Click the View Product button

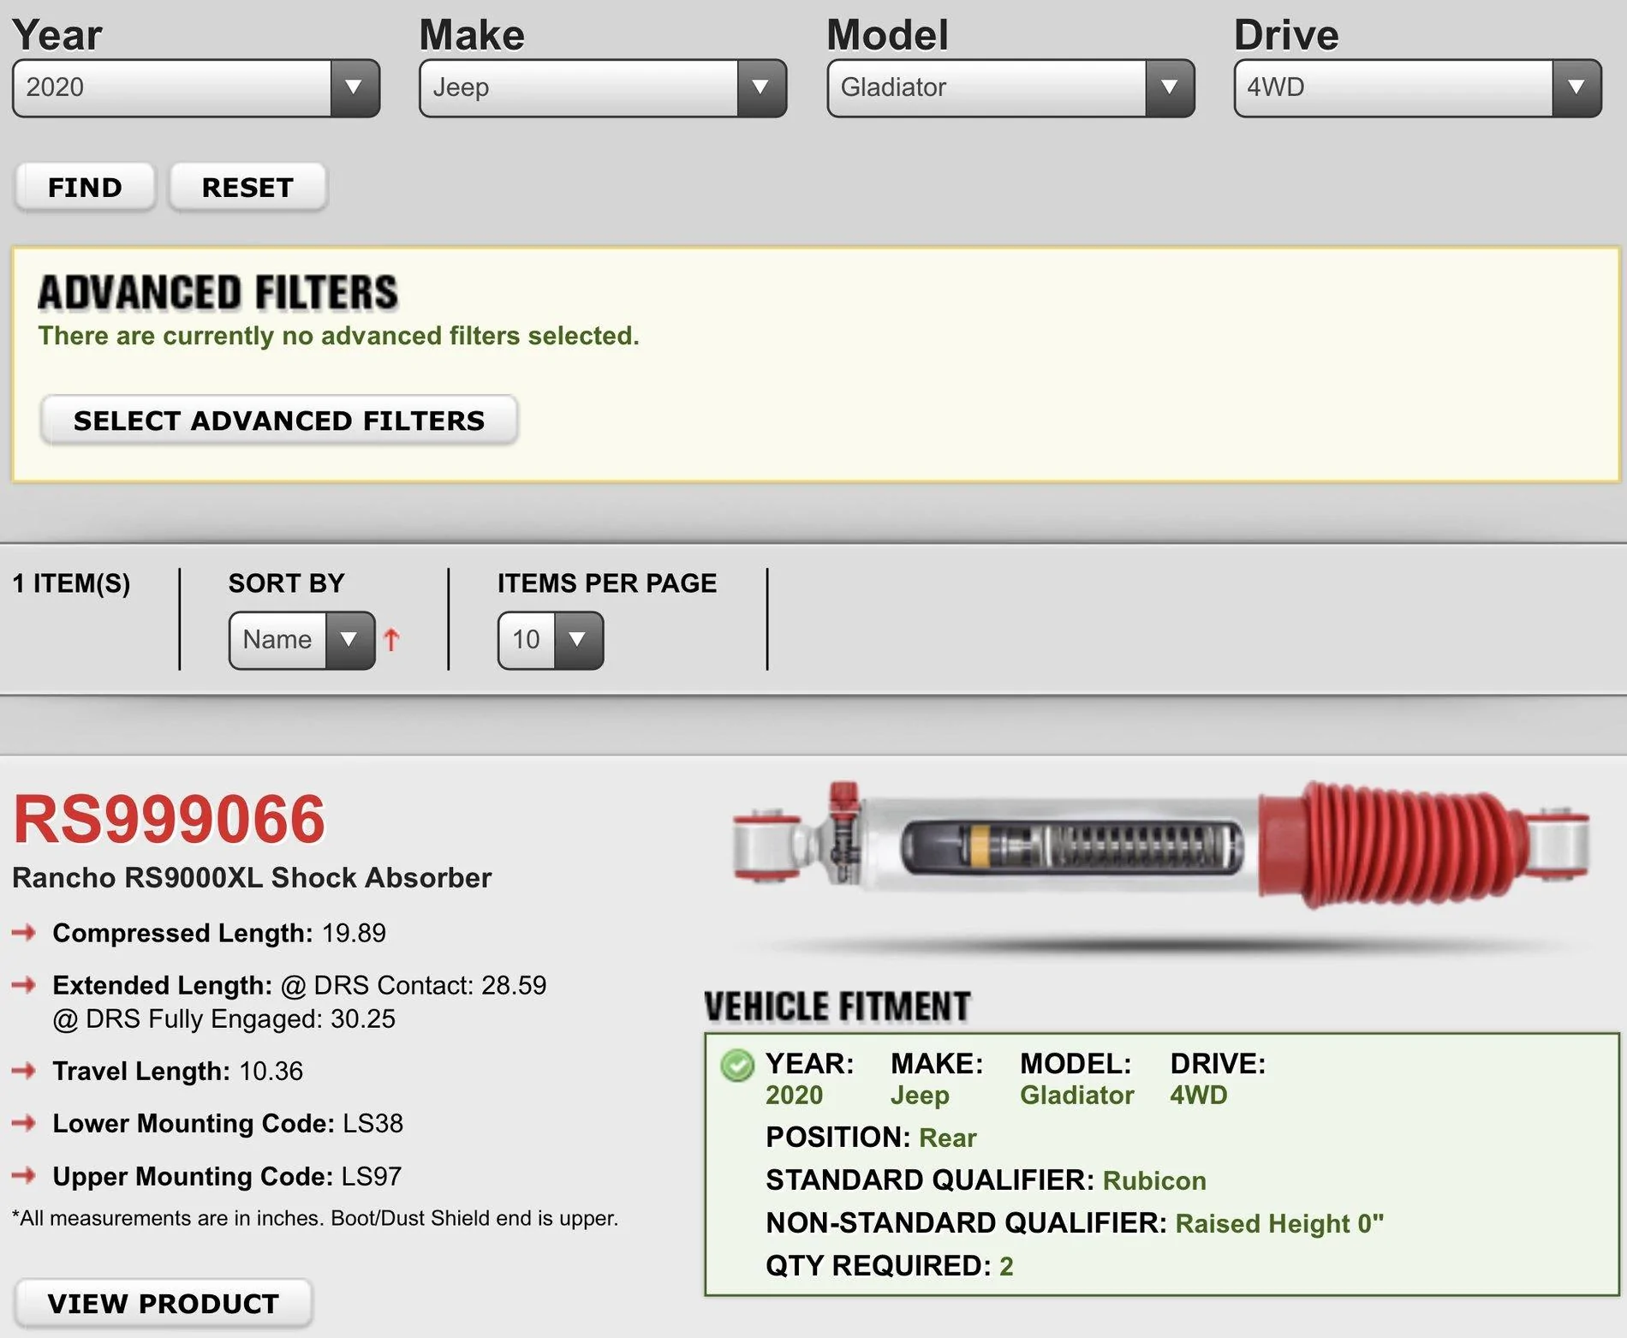164,1303
